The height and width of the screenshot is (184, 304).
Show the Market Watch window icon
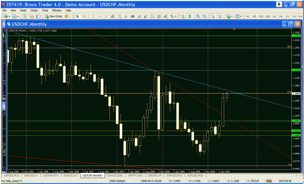[x=25, y=17]
